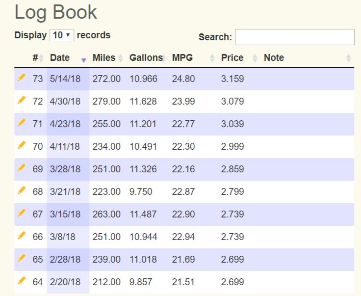Screen dimensions: 361x296
Task: Click gallons value 9.857
Action: [x=141, y=282]
